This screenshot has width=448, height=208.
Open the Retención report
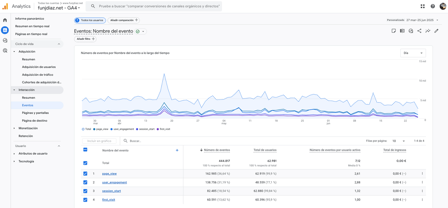point(26,136)
